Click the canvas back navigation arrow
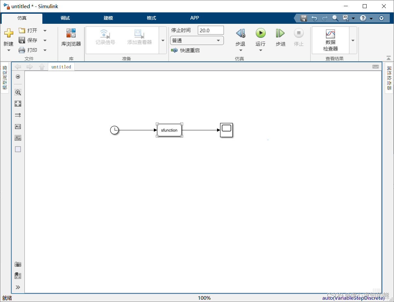 point(18,67)
